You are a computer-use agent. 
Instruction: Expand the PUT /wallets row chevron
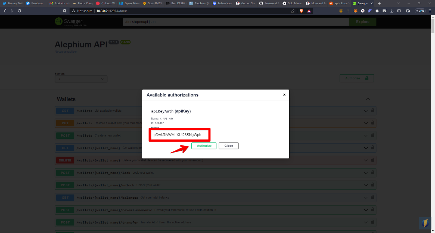coord(366,123)
